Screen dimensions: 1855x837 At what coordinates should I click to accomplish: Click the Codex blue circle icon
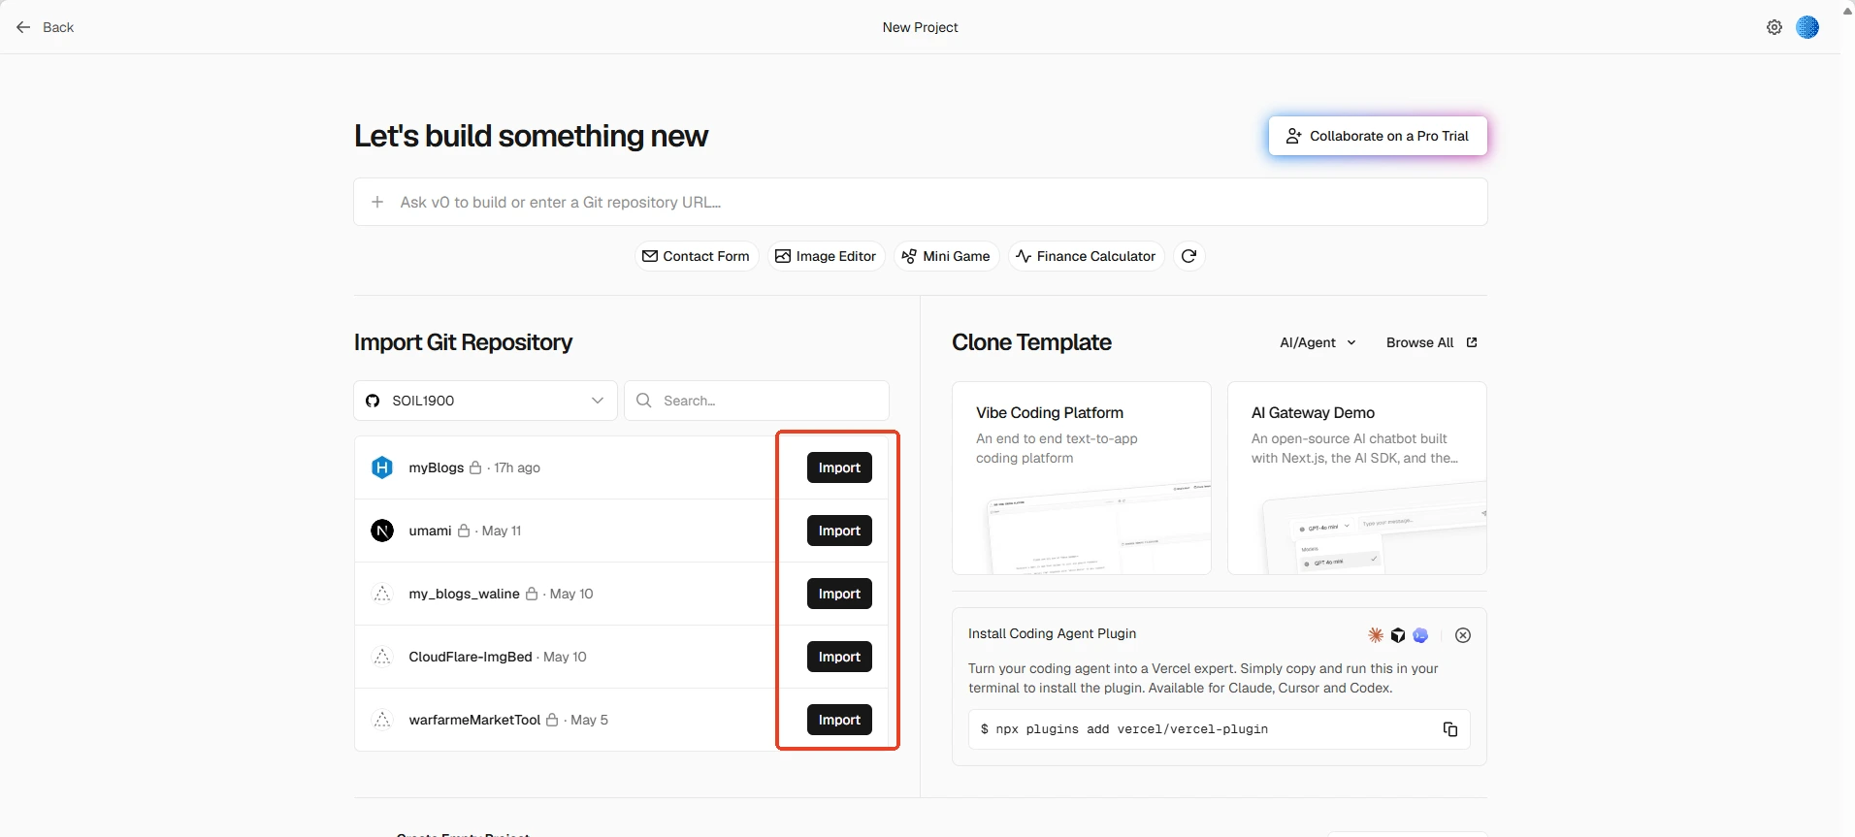pos(1420,635)
